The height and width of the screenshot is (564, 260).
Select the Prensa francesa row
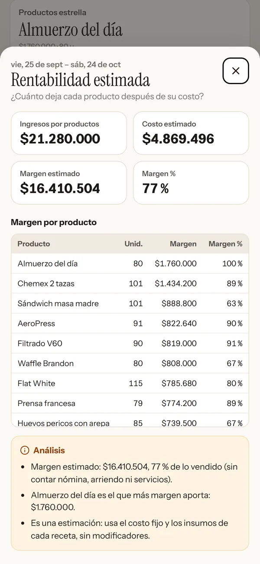pos(130,403)
